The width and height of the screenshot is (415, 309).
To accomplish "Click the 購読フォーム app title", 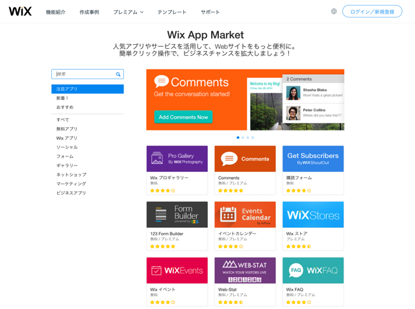I will 299,178.
